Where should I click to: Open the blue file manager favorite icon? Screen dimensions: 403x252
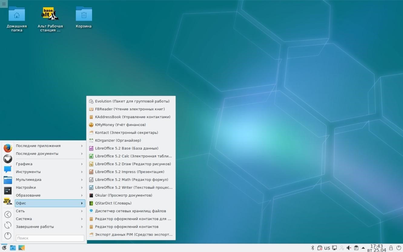click(8, 180)
